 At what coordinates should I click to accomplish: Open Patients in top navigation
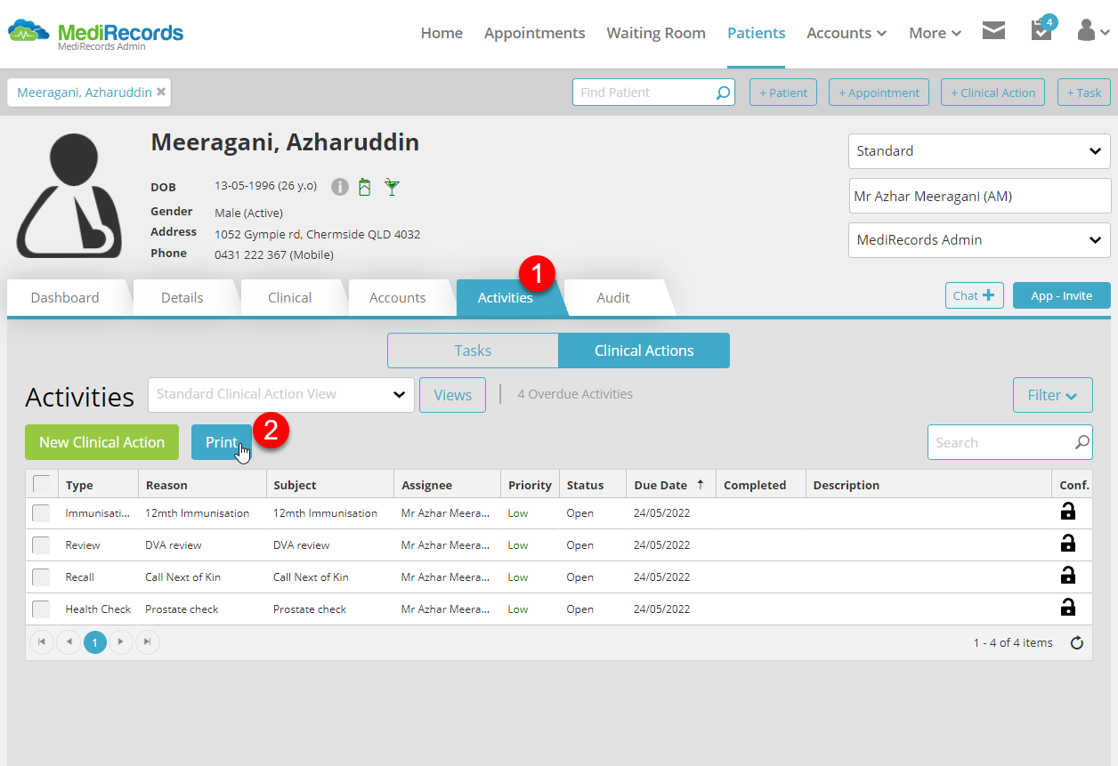(x=757, y=33)
